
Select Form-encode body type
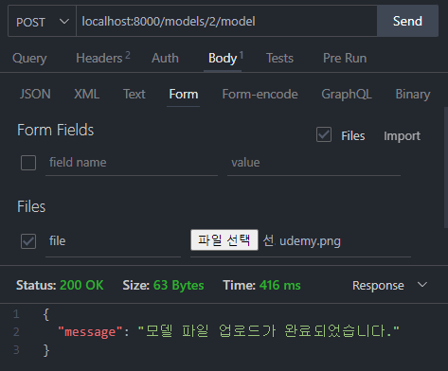pos(260,94)
